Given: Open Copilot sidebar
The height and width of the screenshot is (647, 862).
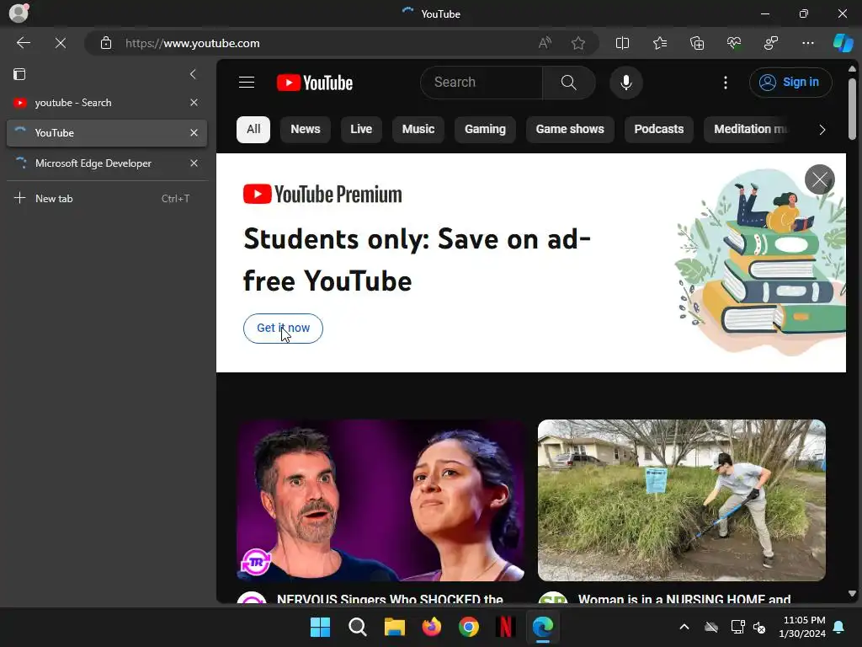Looking at the screenshot, I should [x=843, y=43].
